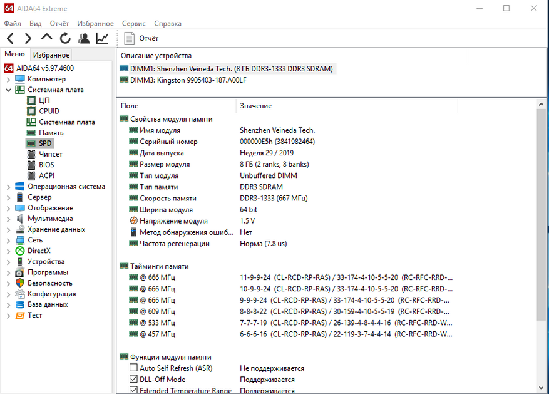Open the Файл menu
The image size is (549, 394).
pos(13,23)
